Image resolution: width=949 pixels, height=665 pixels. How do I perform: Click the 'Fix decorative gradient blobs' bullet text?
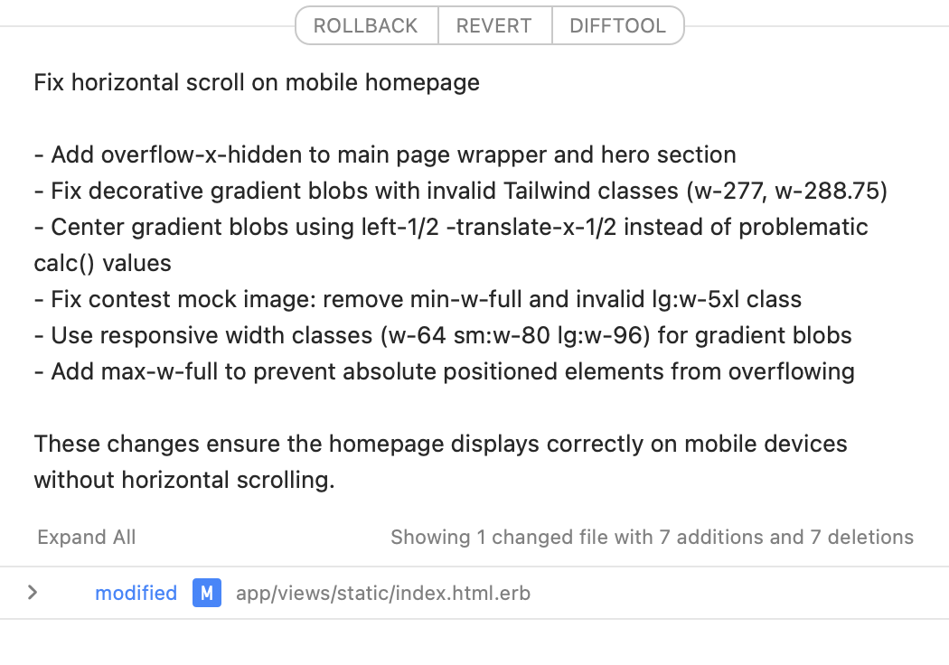226,192
